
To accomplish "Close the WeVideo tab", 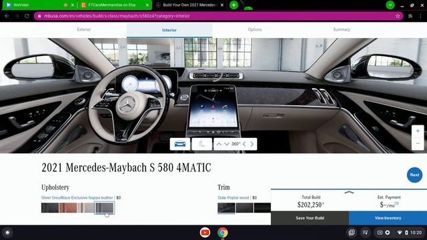I will [x=73, y=5].
